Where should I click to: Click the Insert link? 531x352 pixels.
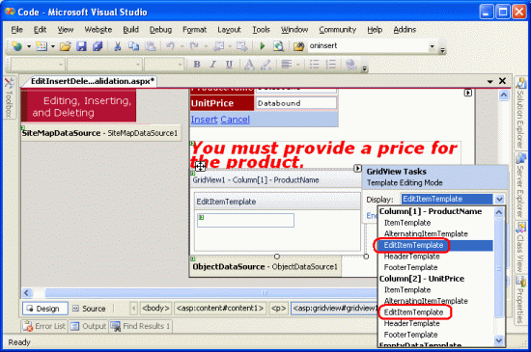click(205, 120)
